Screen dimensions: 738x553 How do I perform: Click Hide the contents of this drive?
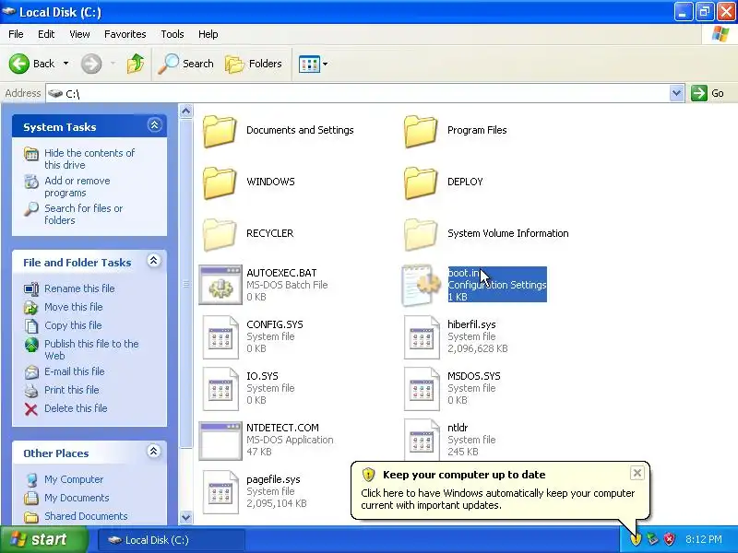(x=89, y=159)
